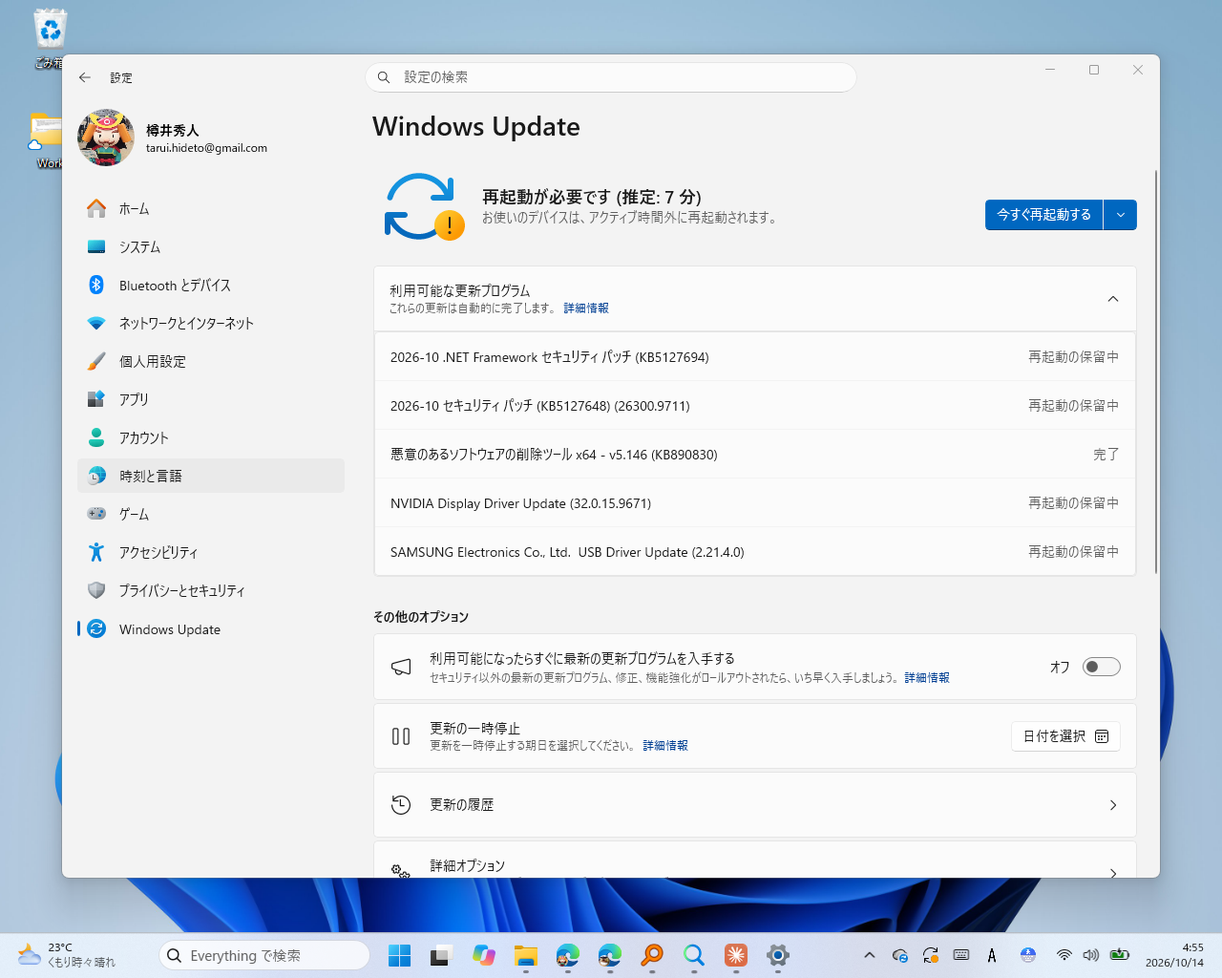
Task: Click the セキュリティ パッチ (KB5127648) update row
Action: pos(755,406)
